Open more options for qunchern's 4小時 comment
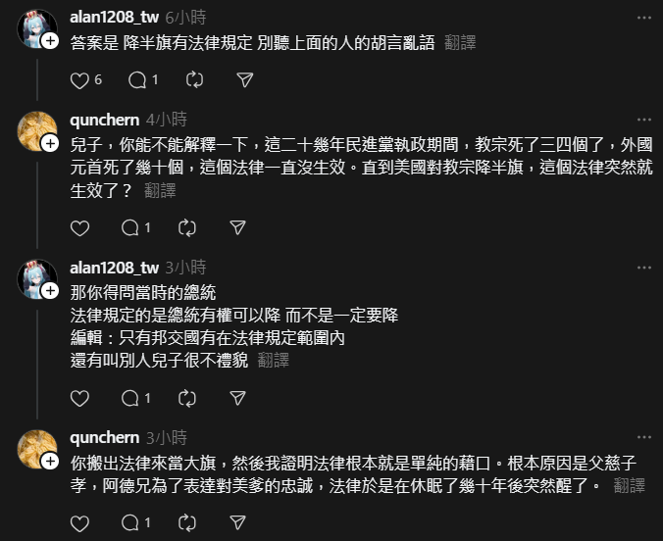The height and width of the screenshot is (541, 663). point(644,120)
